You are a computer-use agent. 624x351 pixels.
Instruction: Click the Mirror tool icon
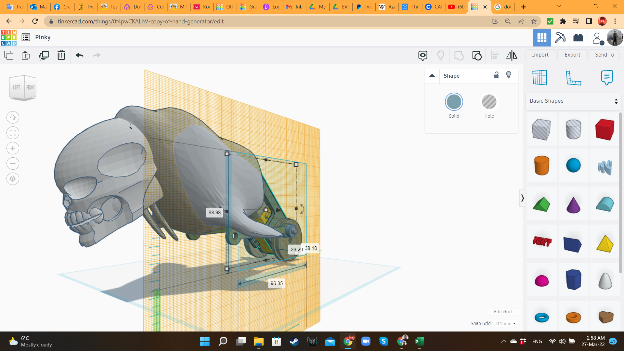point(512,55)
